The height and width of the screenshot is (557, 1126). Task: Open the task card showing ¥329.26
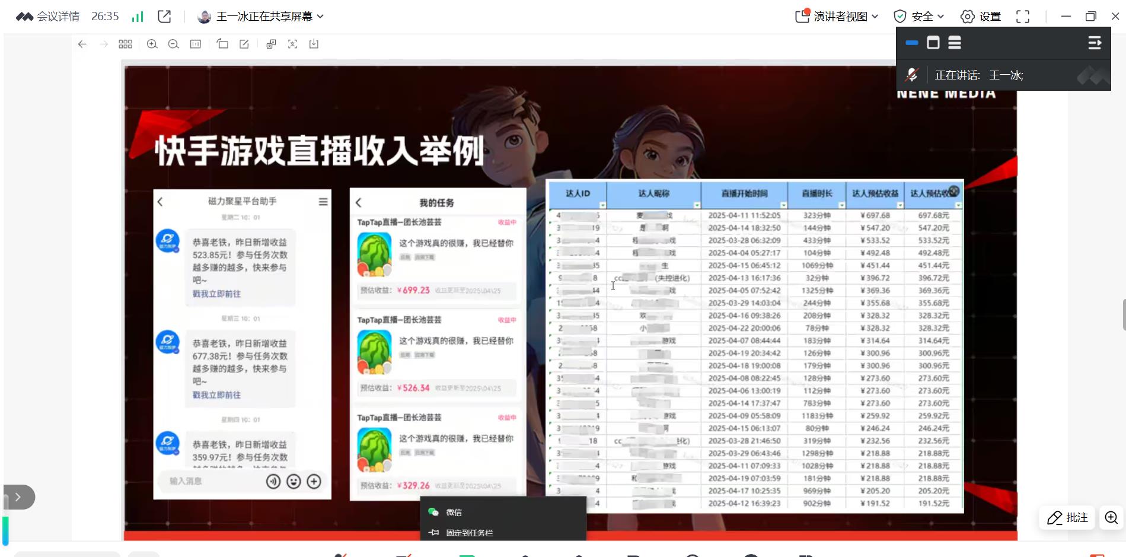[x=437, y=454]
